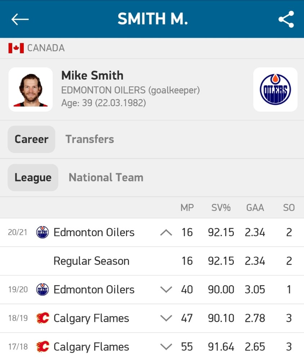Expand the 18/19 Calgary Flames season
Screen dimensions: 304x360
(166, 318)
